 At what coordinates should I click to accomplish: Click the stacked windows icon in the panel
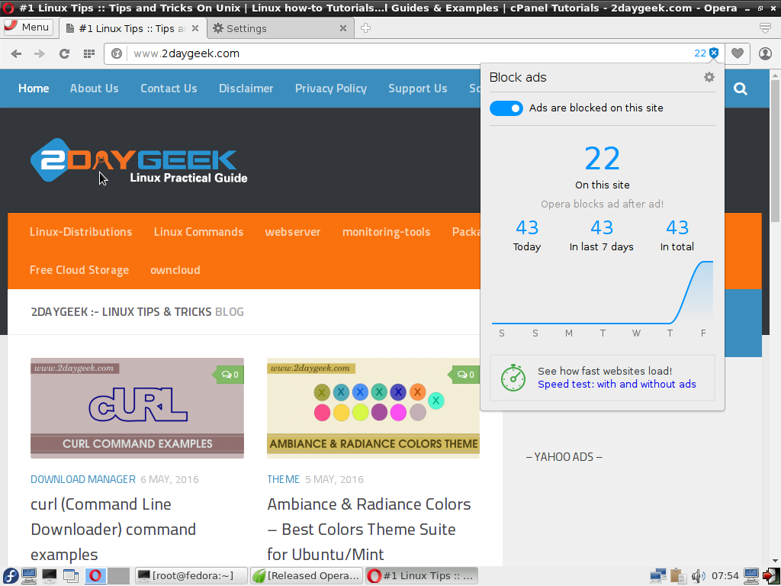tap(71, 576)
